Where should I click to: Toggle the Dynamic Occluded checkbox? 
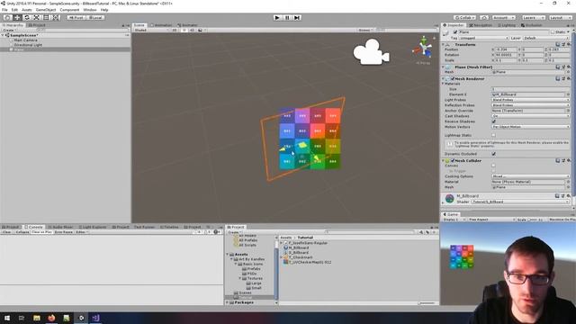(x=494, y=154)
